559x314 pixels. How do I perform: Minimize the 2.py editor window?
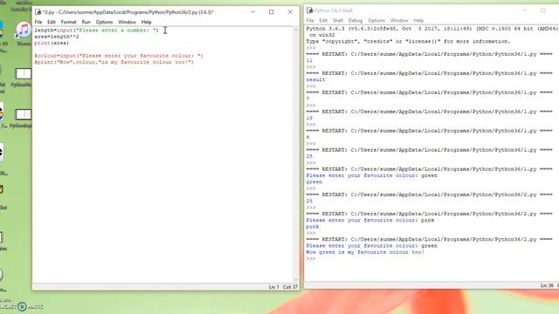point(253,11)
